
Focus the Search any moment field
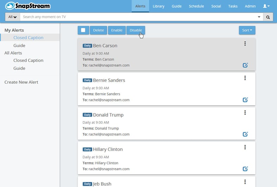[137, 17]
